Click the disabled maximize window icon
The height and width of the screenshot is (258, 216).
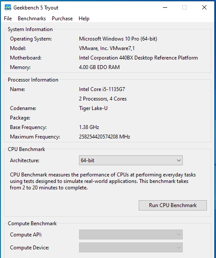[184, 8]
